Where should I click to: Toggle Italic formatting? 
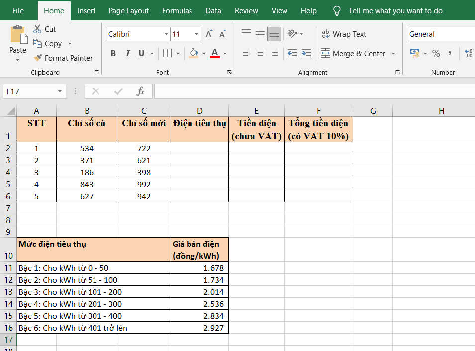tap(128, 54)
